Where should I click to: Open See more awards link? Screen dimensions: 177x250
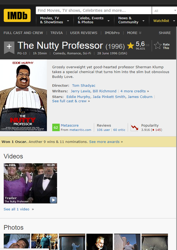pyautogui.click(x=104, y=142)
